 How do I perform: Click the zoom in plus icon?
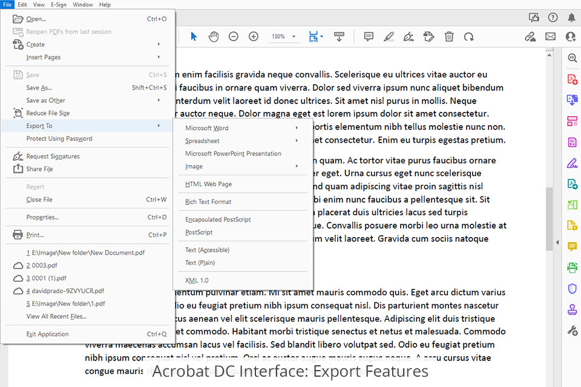[254, 36]
